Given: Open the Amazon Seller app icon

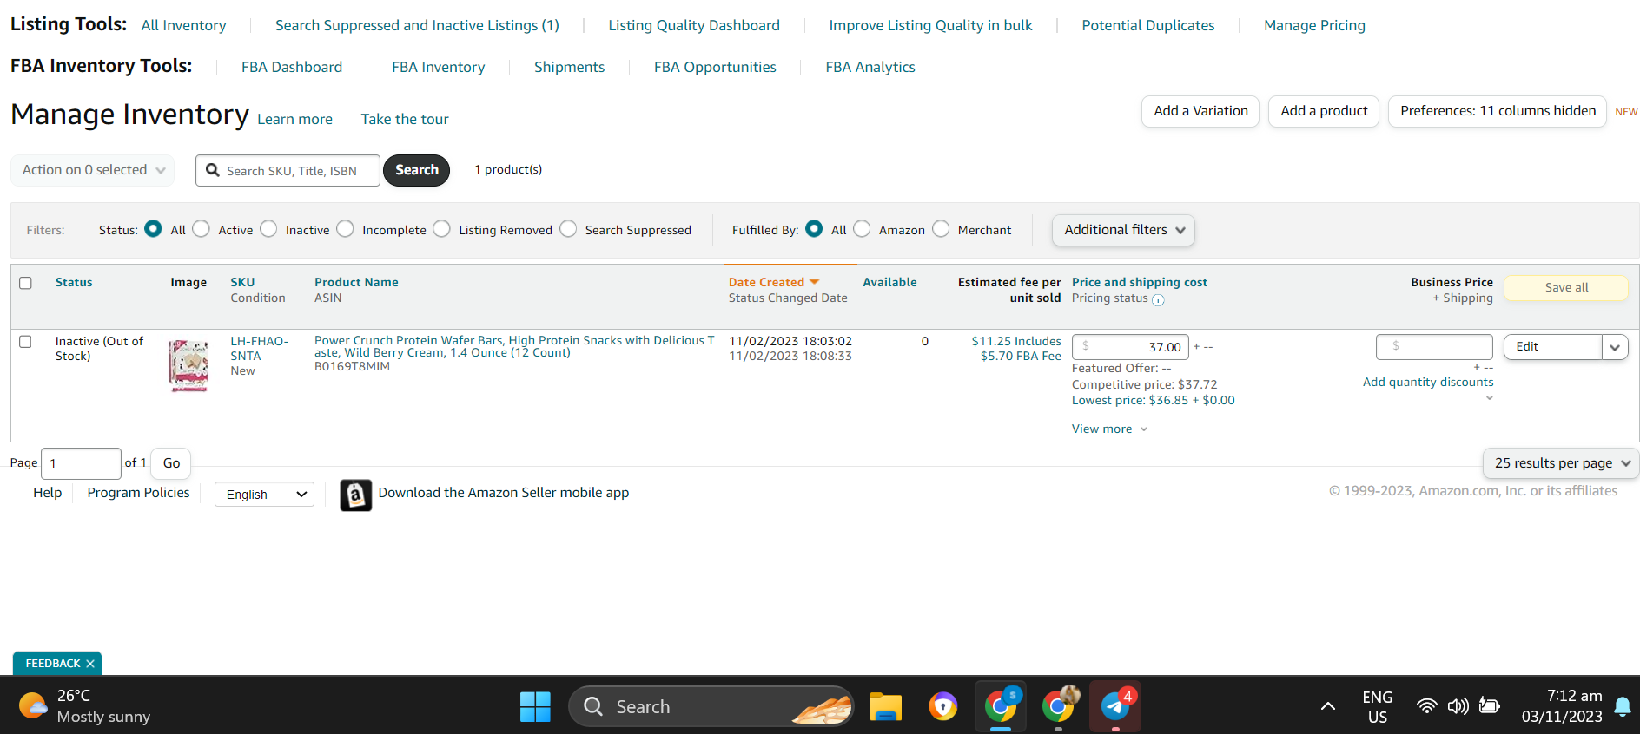Looking at the screenshot, I should click(x=355, y=495).
